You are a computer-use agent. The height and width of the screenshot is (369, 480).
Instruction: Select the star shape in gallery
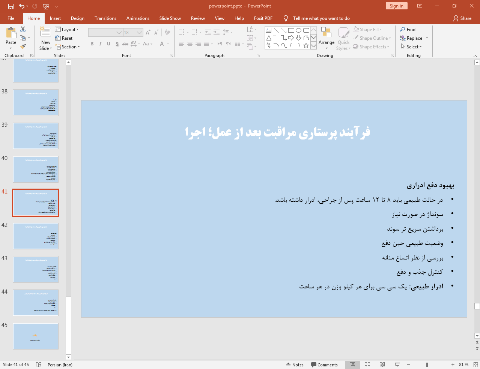pos(306,45)
